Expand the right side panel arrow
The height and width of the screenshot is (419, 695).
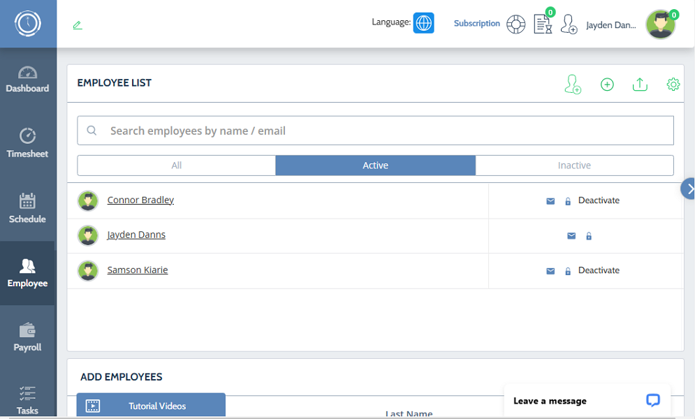[689, 189]
